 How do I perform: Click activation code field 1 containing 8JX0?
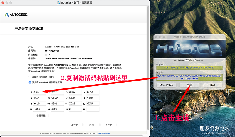(40, 92)
